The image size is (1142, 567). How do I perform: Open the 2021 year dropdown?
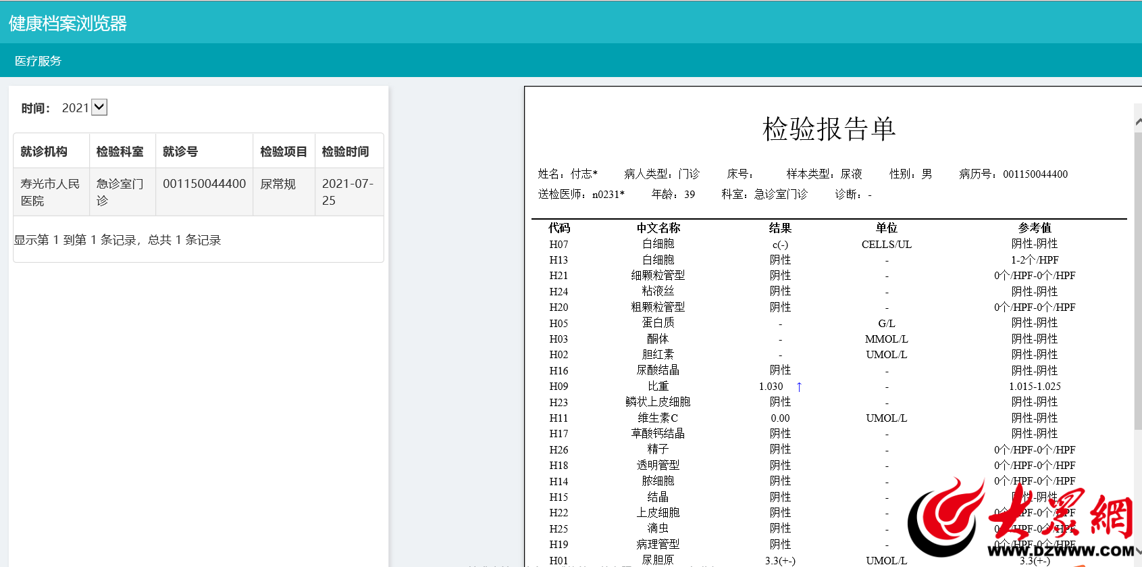point(99,107)
